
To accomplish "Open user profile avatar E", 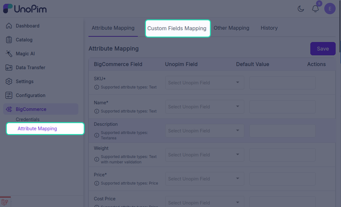I will tap(330, 9).
